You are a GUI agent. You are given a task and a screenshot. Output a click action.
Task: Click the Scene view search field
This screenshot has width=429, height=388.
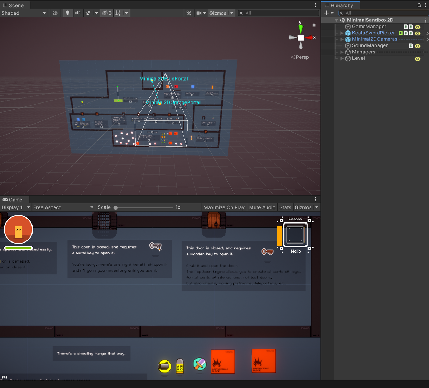pos(278,13)
